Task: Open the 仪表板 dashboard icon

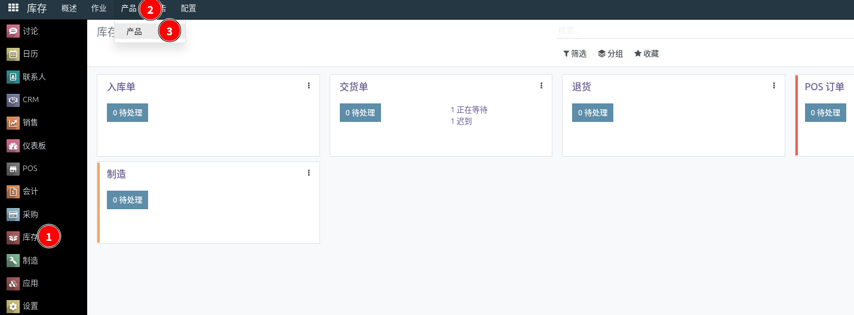Action: click(x=13, y=145)
